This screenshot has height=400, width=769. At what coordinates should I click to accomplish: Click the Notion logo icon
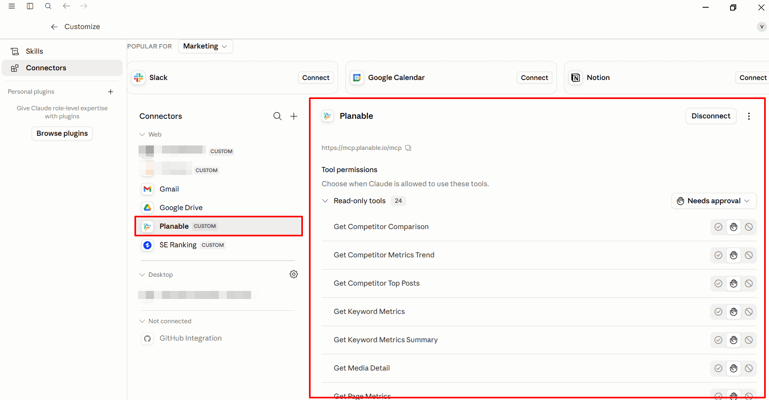575,78
